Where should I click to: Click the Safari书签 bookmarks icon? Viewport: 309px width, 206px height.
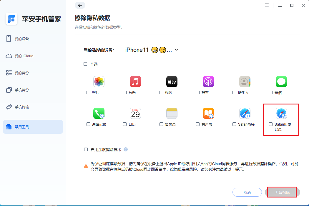[x=245, y=113]
